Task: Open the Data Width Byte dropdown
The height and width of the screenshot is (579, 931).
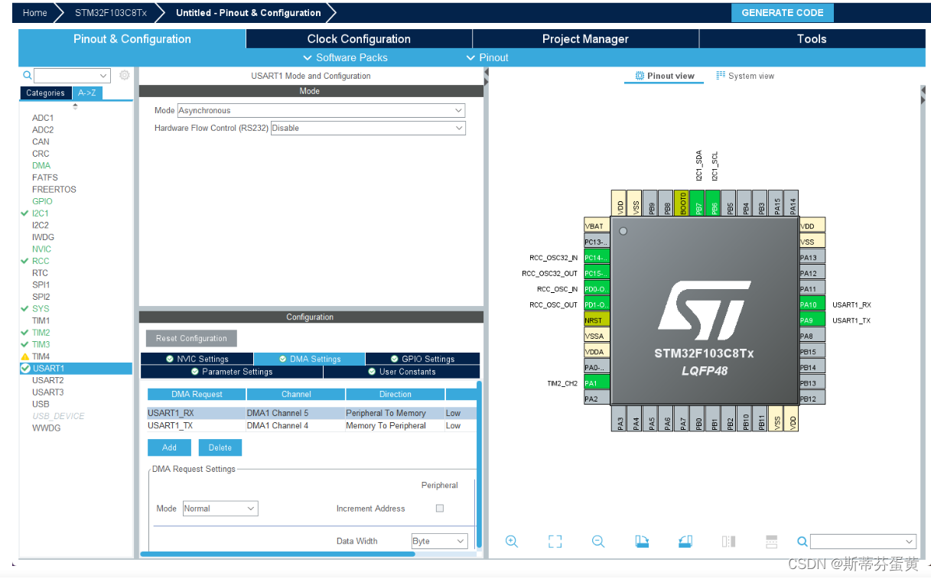Action: 440,541
